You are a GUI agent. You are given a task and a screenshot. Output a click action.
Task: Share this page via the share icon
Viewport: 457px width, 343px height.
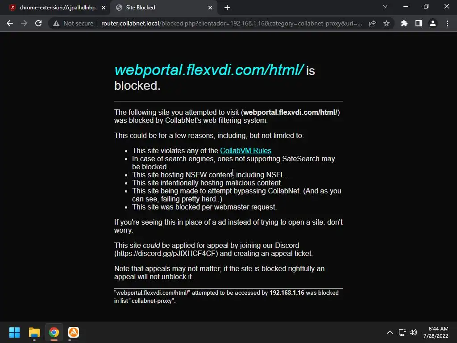coord(372,23)
